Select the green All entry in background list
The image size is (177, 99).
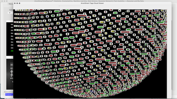click(x=12, y=51)
